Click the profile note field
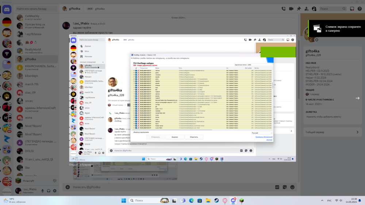The width and height of the screenshot is (365, 205). (x=333, y=117)
